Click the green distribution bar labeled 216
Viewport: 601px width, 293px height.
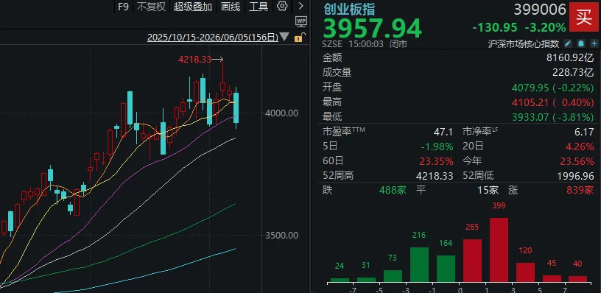[419, 265]
